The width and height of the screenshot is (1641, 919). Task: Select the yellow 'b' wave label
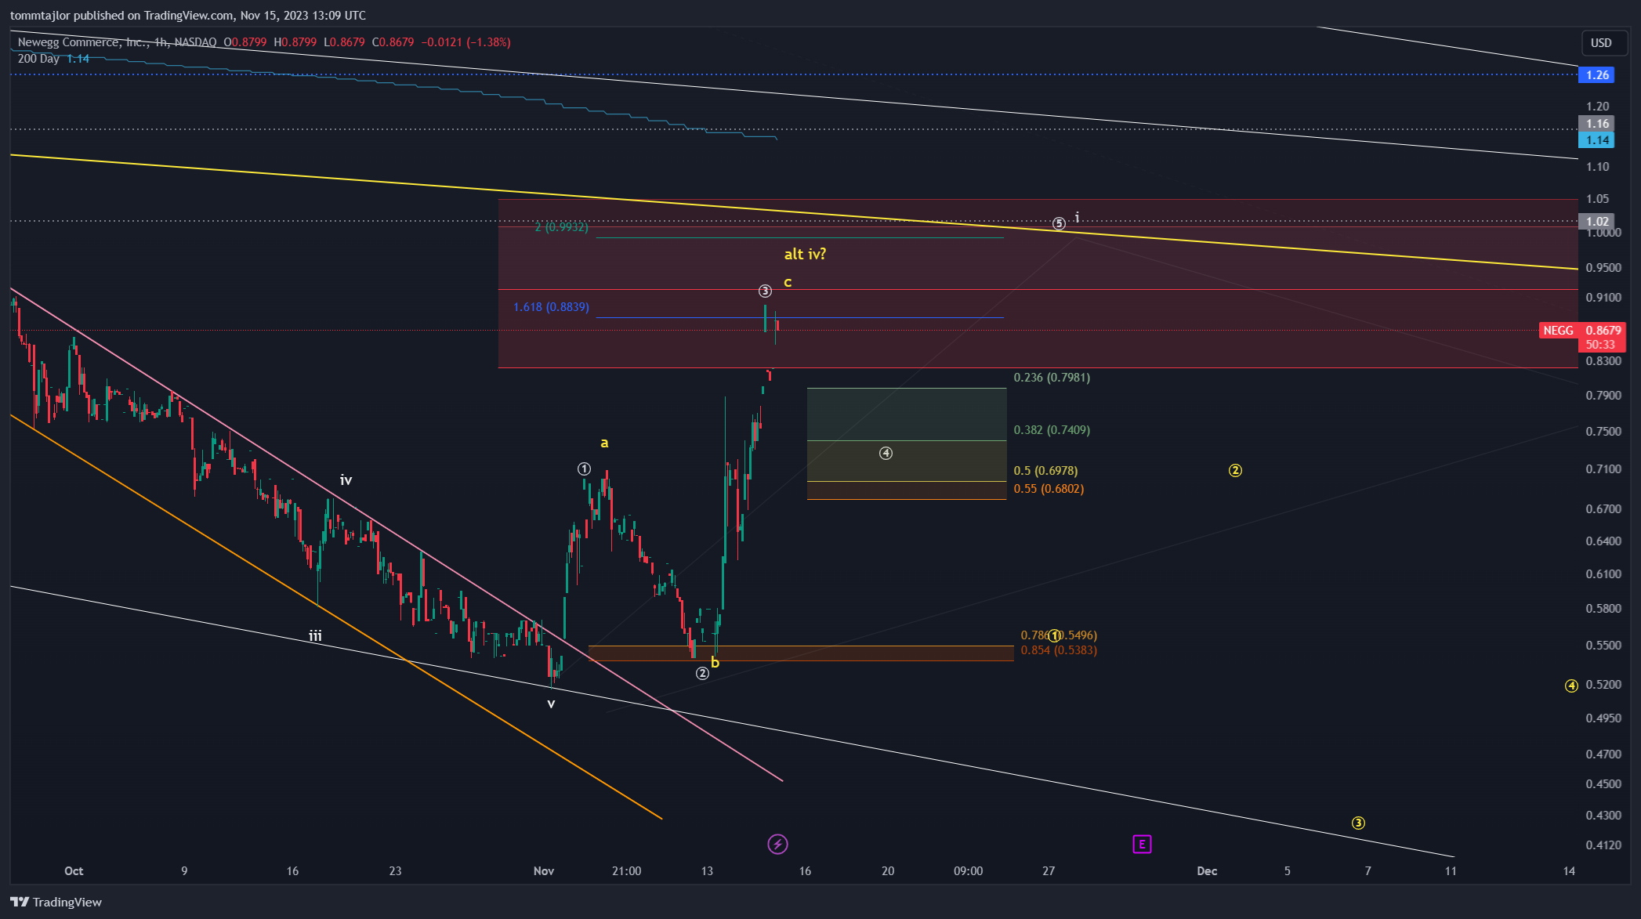(x=715, y=662)
